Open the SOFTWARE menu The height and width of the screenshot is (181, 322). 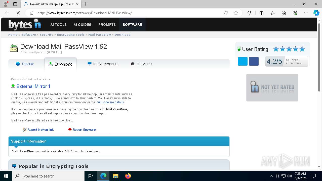click(132, 25)
